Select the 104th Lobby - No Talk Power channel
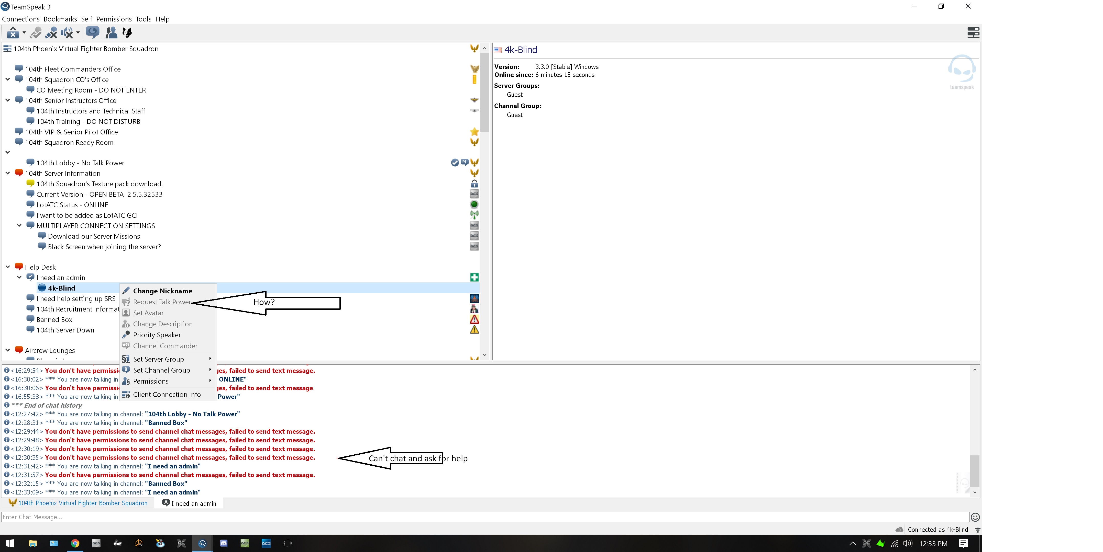Screen dimensions: 1103x552 coord(80,163)
